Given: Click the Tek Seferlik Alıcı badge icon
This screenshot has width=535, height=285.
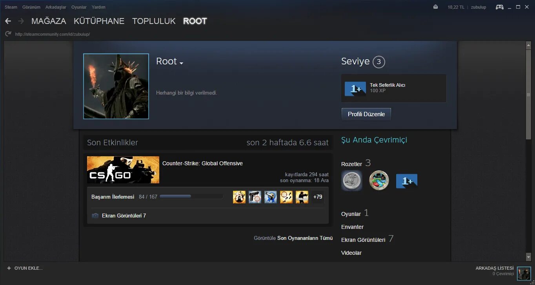Looking at the screenshot, I should click(x=355, y=89).
